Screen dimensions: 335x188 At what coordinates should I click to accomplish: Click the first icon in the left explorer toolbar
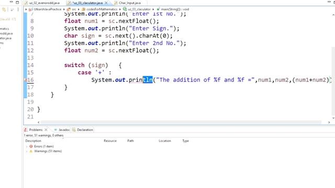tap(4, 9)
